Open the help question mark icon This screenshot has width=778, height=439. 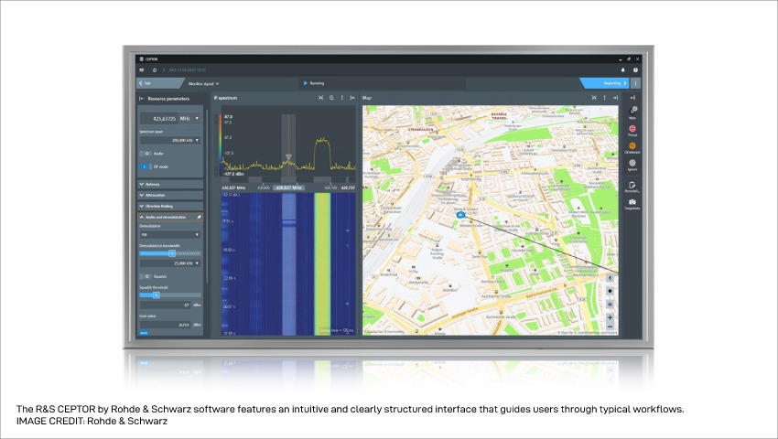click(x=635, y=70)
